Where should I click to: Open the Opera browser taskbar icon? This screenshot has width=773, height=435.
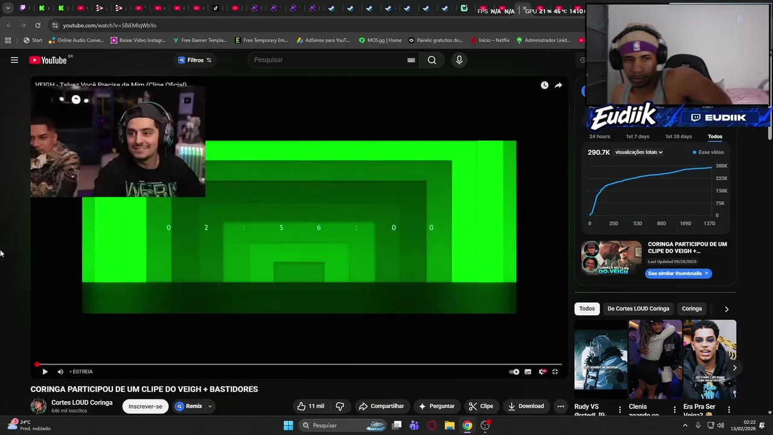coord(432,425)
